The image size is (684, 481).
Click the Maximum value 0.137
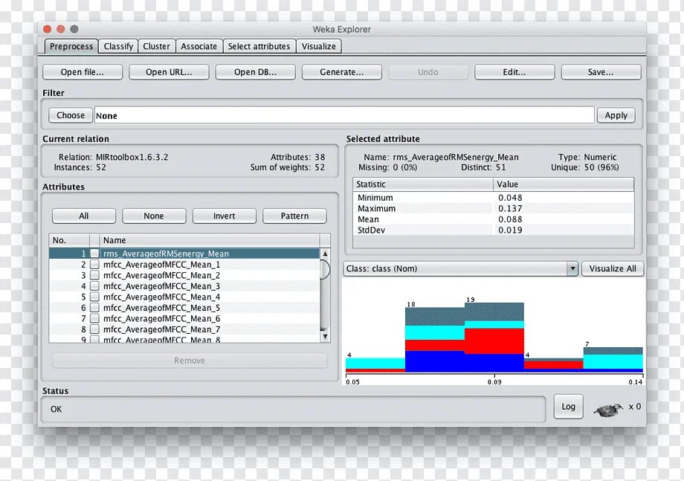[x=510, y=208]
